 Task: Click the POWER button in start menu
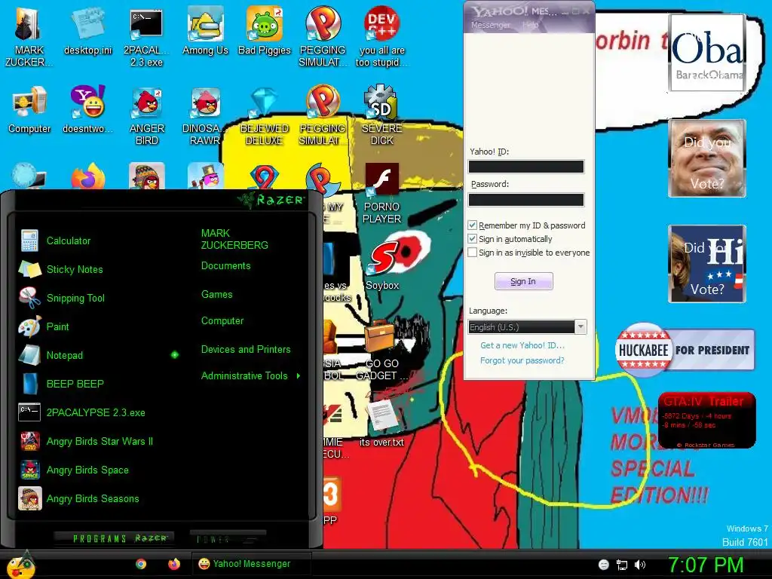[228, 539]
